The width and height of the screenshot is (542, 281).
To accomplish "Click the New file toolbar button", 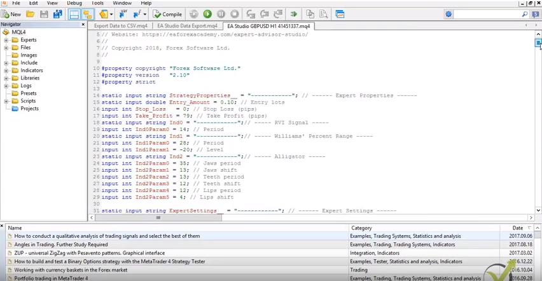I will (11, 14).
